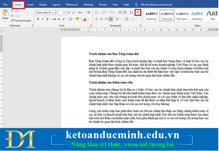Apply No Spacing style
Viewport: 219px width, 151px height.
click(182, 16)
